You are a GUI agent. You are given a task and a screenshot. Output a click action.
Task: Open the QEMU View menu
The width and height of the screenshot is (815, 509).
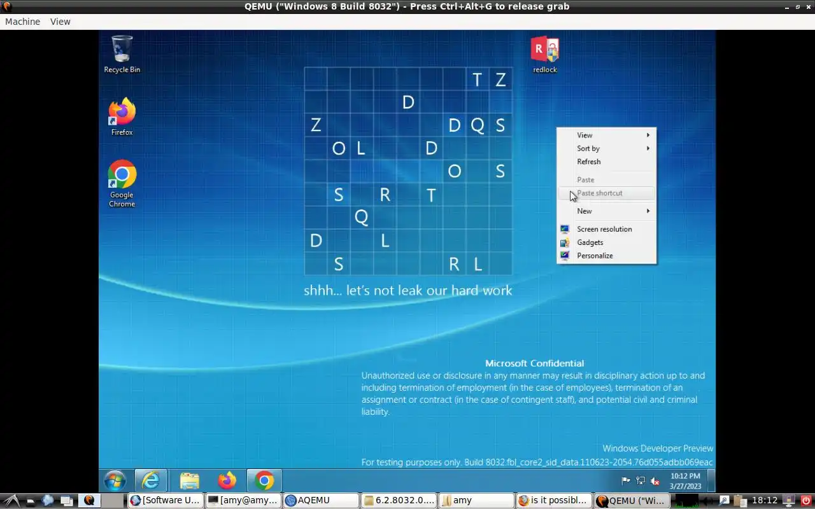(60, 22)
